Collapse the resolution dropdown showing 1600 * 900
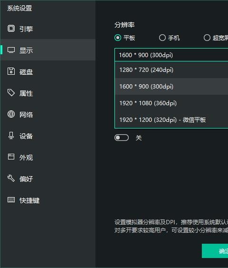Viewport: 228px width, 268px height. point(171,55)
